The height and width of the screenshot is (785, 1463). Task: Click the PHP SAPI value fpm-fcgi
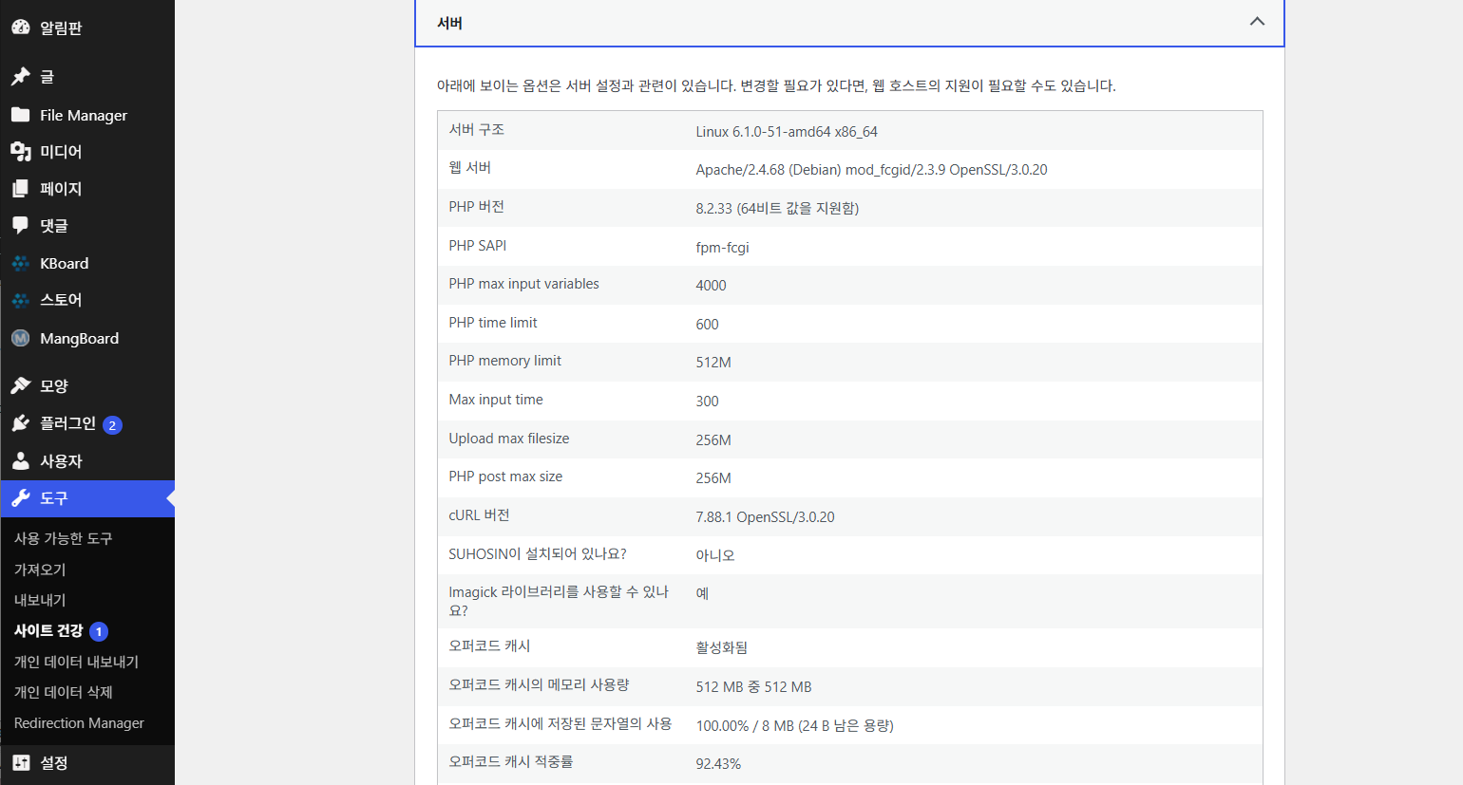tap(722, 248)
